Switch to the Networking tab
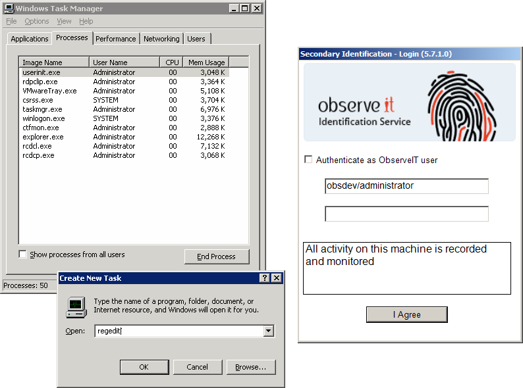This screenshot has width=523, height=388. coord(161,39)
